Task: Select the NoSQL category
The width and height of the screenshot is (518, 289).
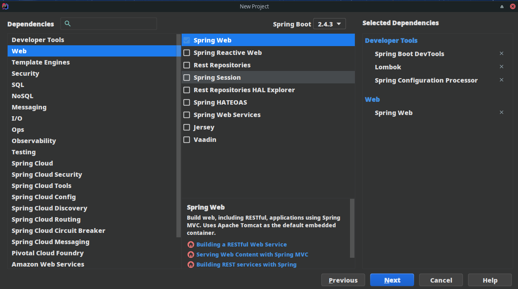Action: [x=92, y=96]
